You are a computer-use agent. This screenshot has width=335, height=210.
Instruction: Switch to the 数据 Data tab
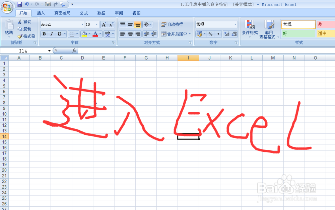tap(101, 13)
